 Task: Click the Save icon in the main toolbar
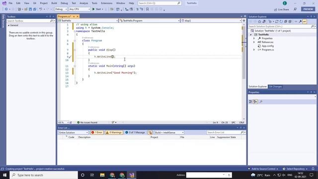[x=30, y=9]
